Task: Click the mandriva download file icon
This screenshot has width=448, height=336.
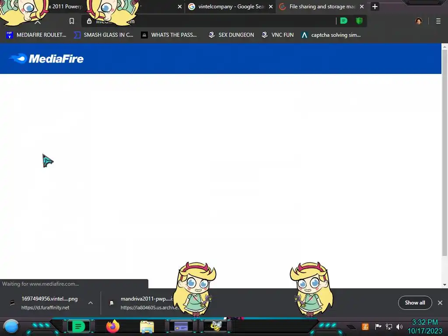Action: tap(112, 303)
